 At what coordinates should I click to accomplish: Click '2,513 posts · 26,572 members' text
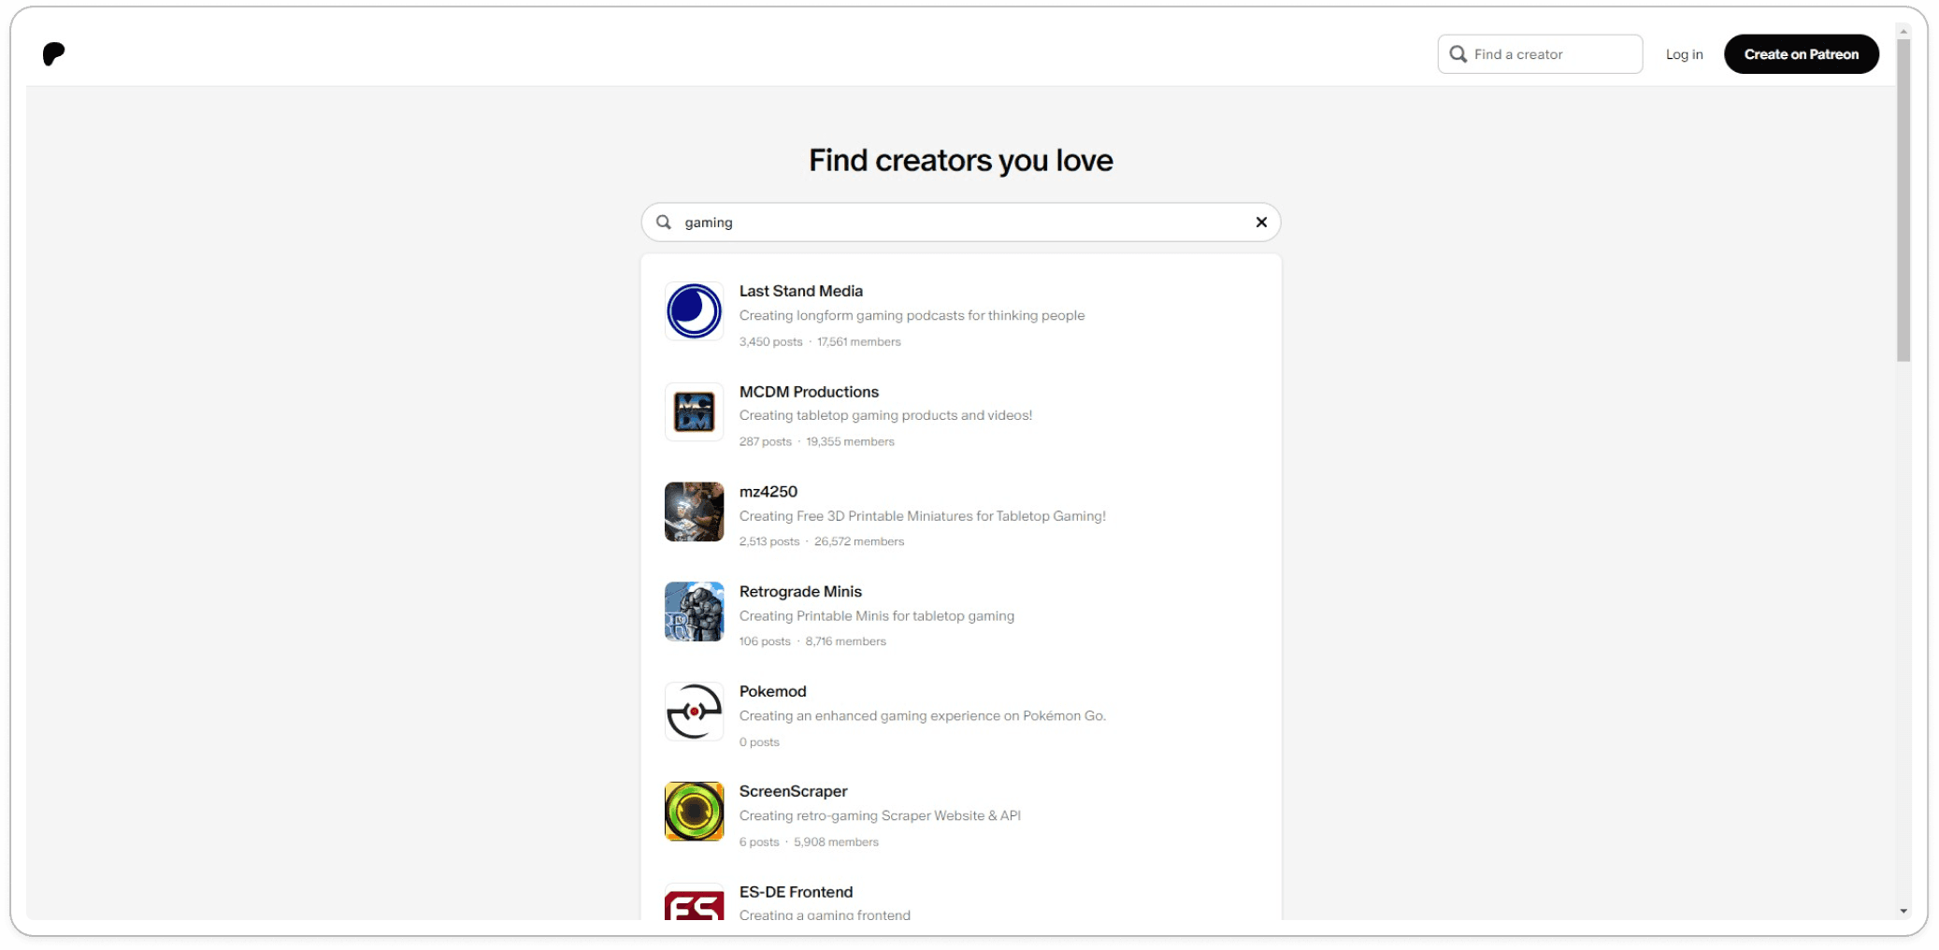(821, 542)
